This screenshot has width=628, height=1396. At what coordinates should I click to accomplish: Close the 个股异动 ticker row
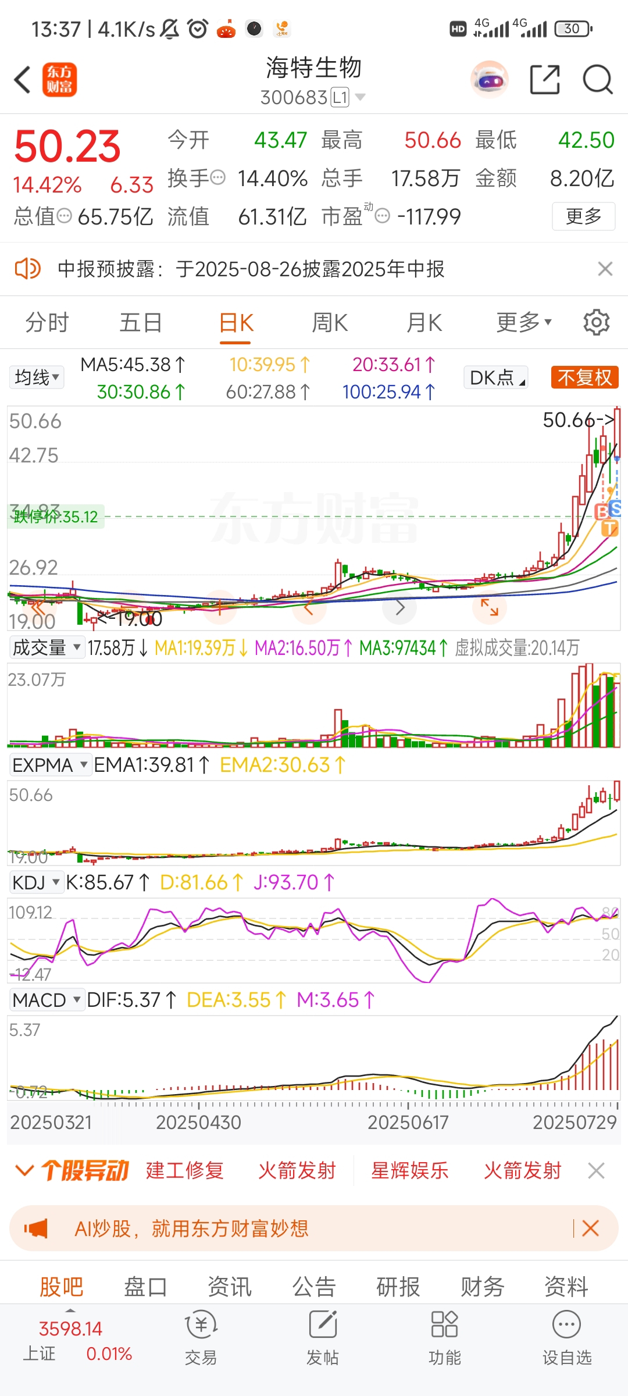pyautogui.click(x=596, y=1170)
